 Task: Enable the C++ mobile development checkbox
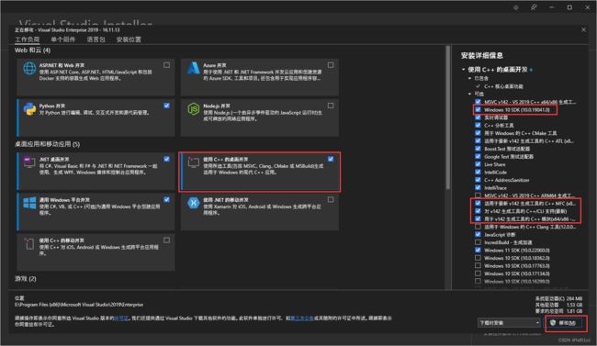pos(167,240)
